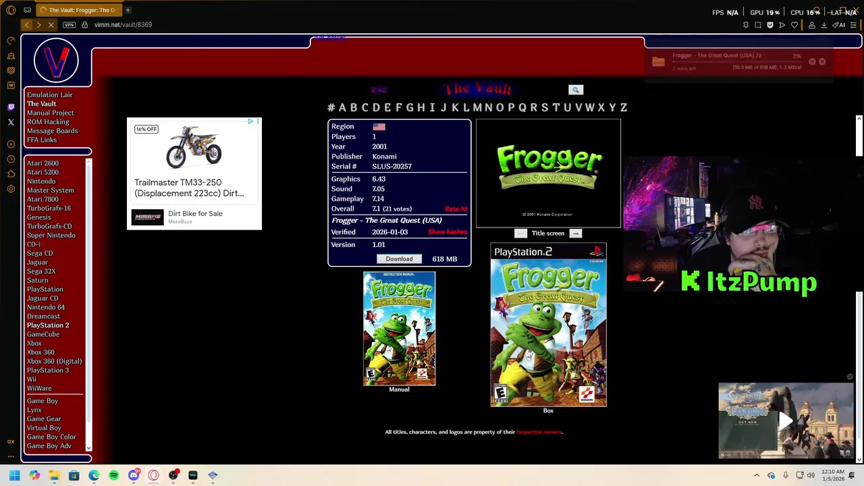Stop loading the page
Image resolution: width=864 pixels, height=486 pixels.
pos(51,25)
